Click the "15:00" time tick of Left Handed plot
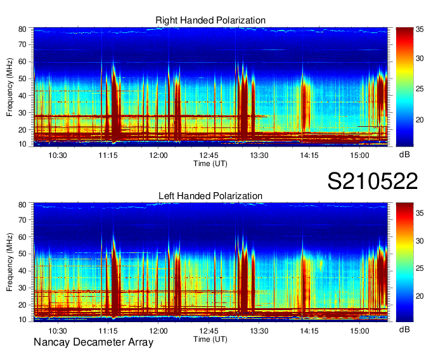This screenshot has width=431, height=350. click(x=359, y=331)
